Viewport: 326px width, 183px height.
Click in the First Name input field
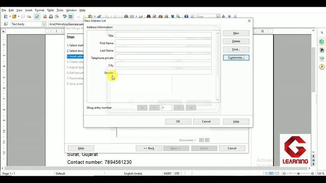pyautogui.click(x=163, y=42)
